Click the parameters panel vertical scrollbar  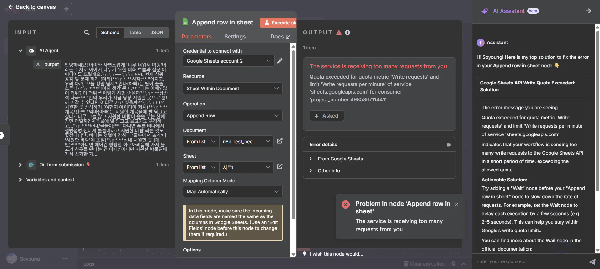[293, 134]
